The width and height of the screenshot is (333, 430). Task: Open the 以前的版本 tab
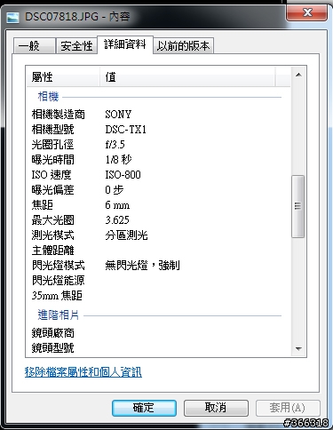(183, 46)
